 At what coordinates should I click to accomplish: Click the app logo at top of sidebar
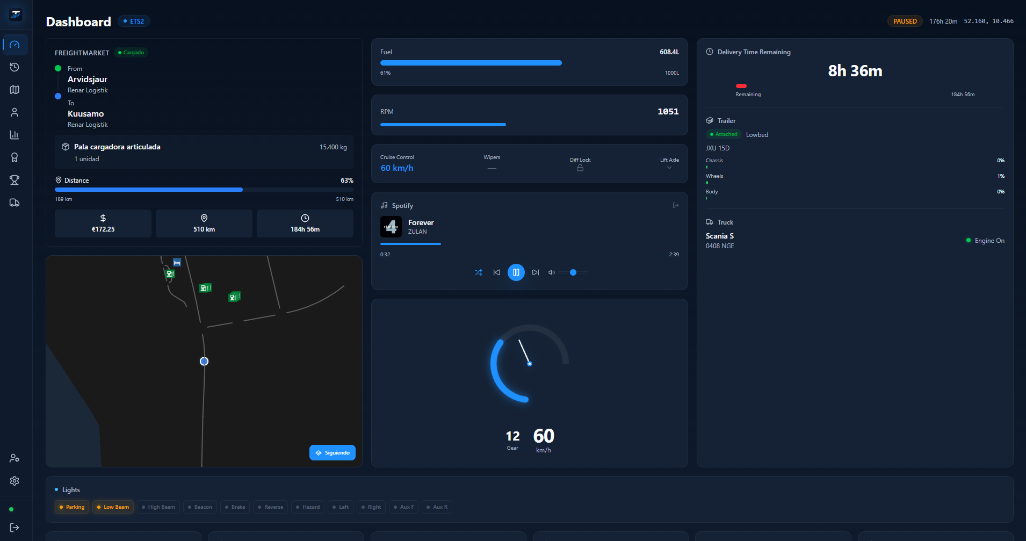coord(16,15)
